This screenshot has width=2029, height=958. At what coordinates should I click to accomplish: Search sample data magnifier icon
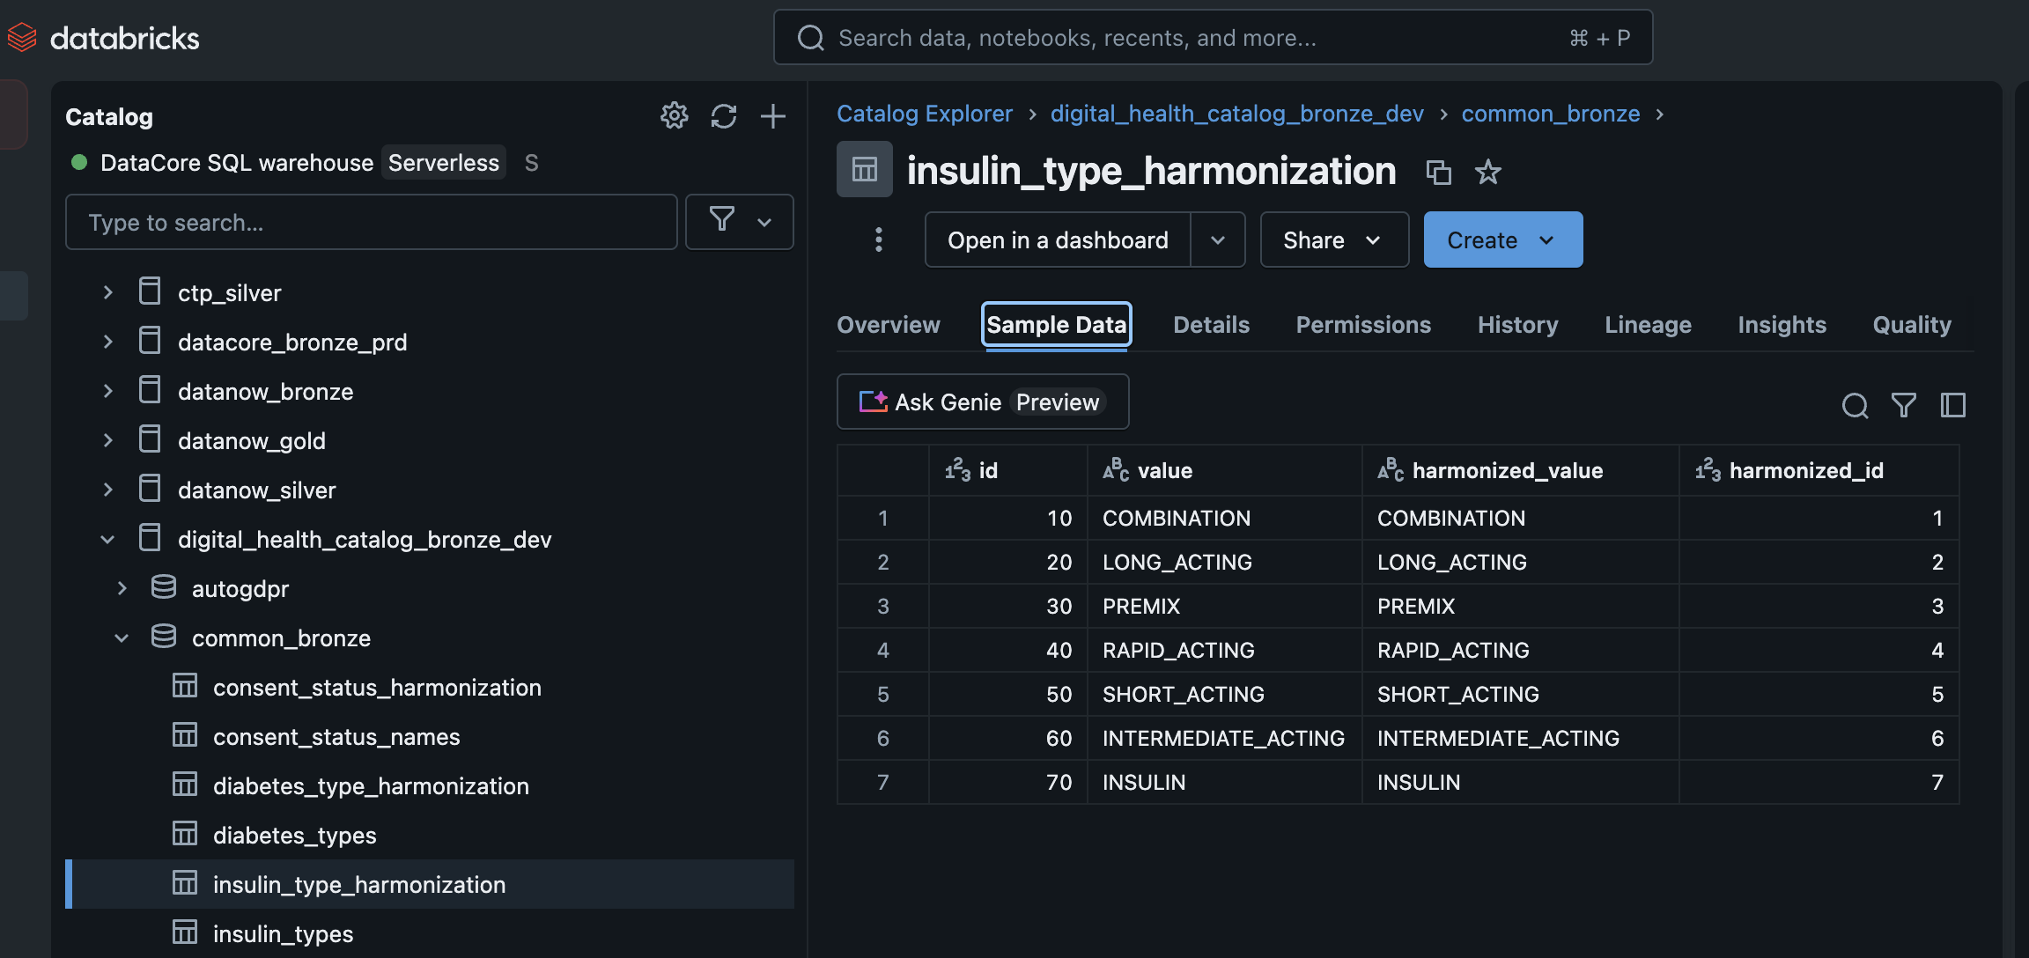[x=1855, y=405]
